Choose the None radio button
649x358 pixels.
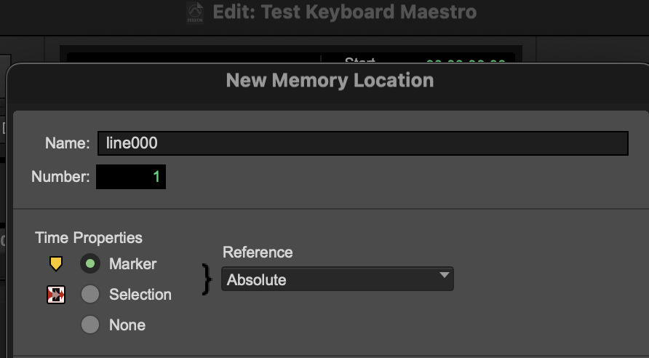(x=90, y=325)
